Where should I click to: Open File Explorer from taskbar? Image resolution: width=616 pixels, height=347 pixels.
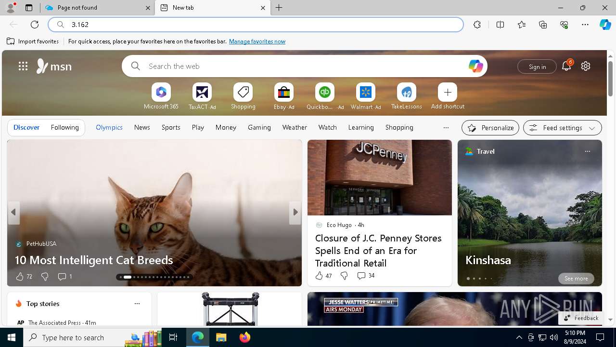point(221,337)
